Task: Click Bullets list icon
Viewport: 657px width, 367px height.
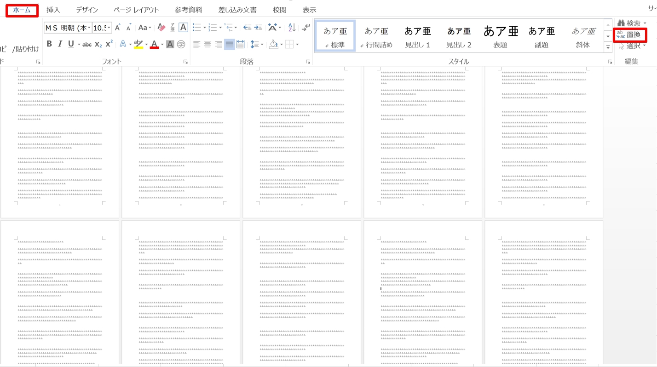Action: pyautogui.click(x=196, y=28)
